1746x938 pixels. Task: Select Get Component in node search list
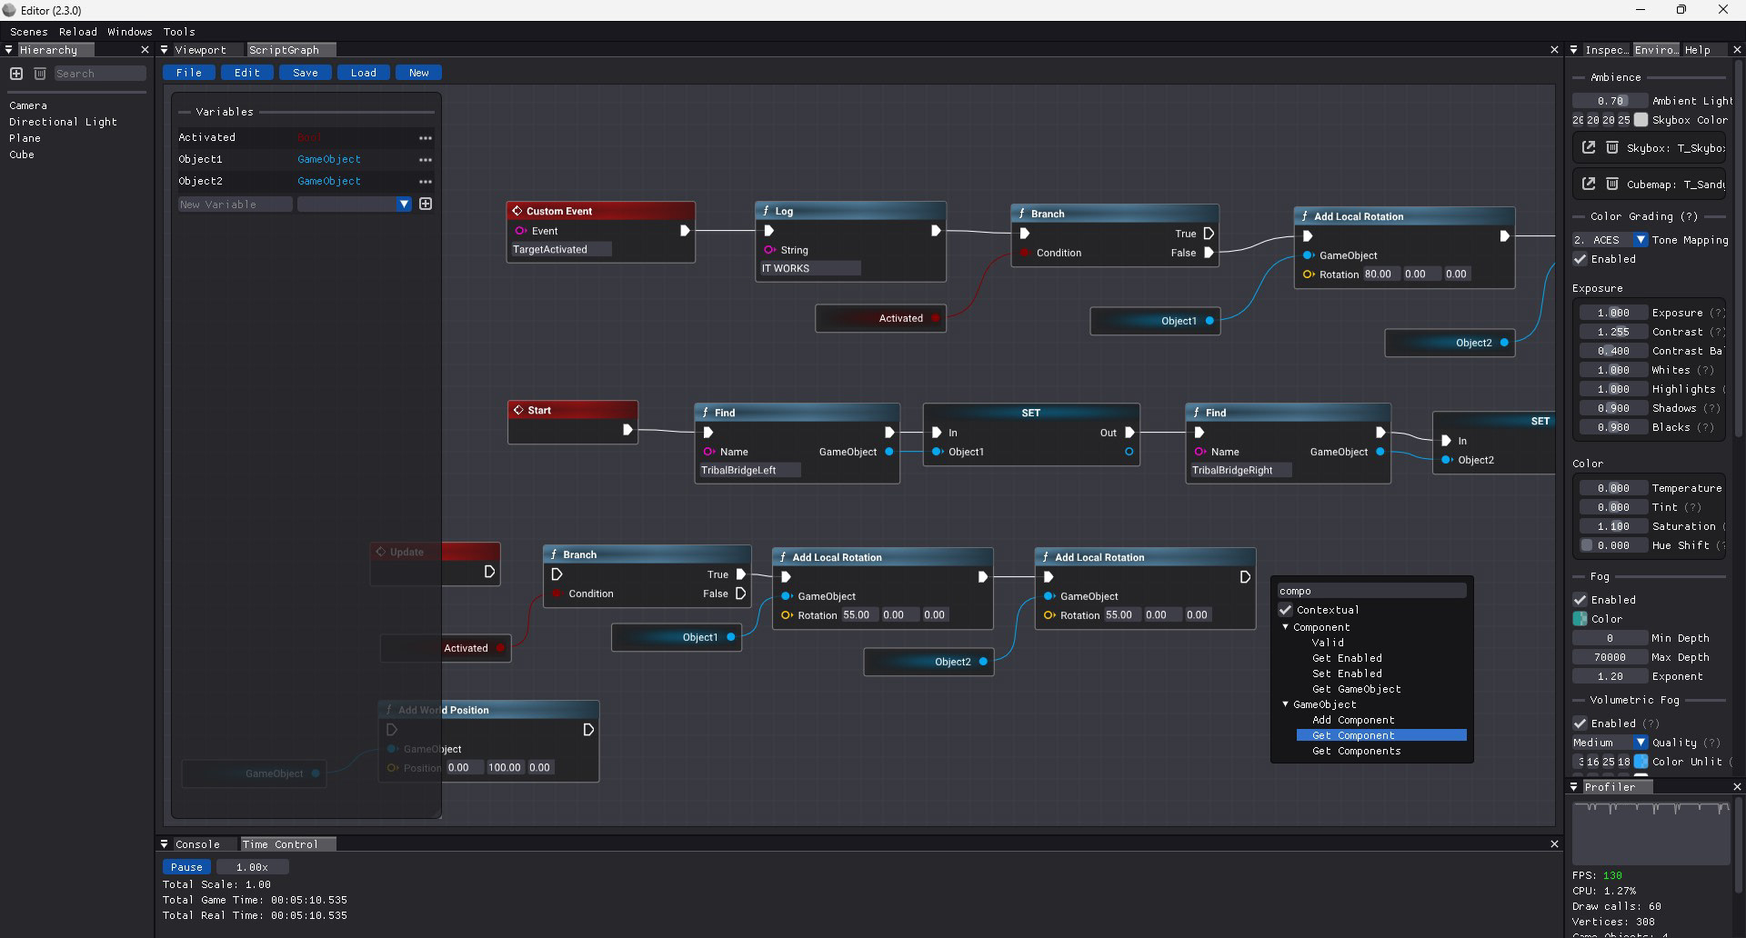click(1381, 735)
